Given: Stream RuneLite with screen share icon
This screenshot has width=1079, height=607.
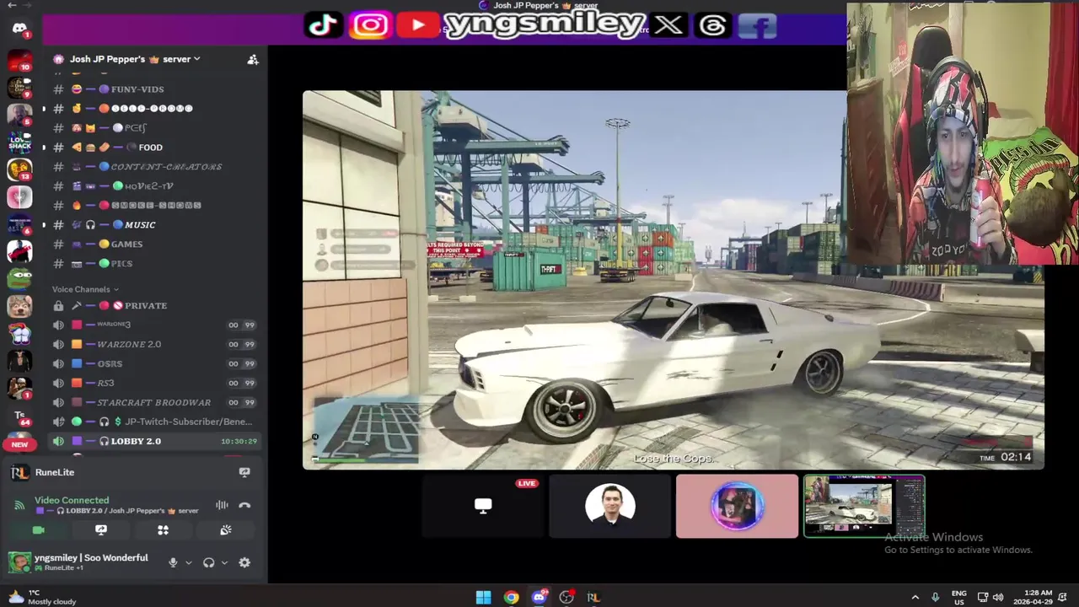Looking at the screenshot, I should click(244, 472).
